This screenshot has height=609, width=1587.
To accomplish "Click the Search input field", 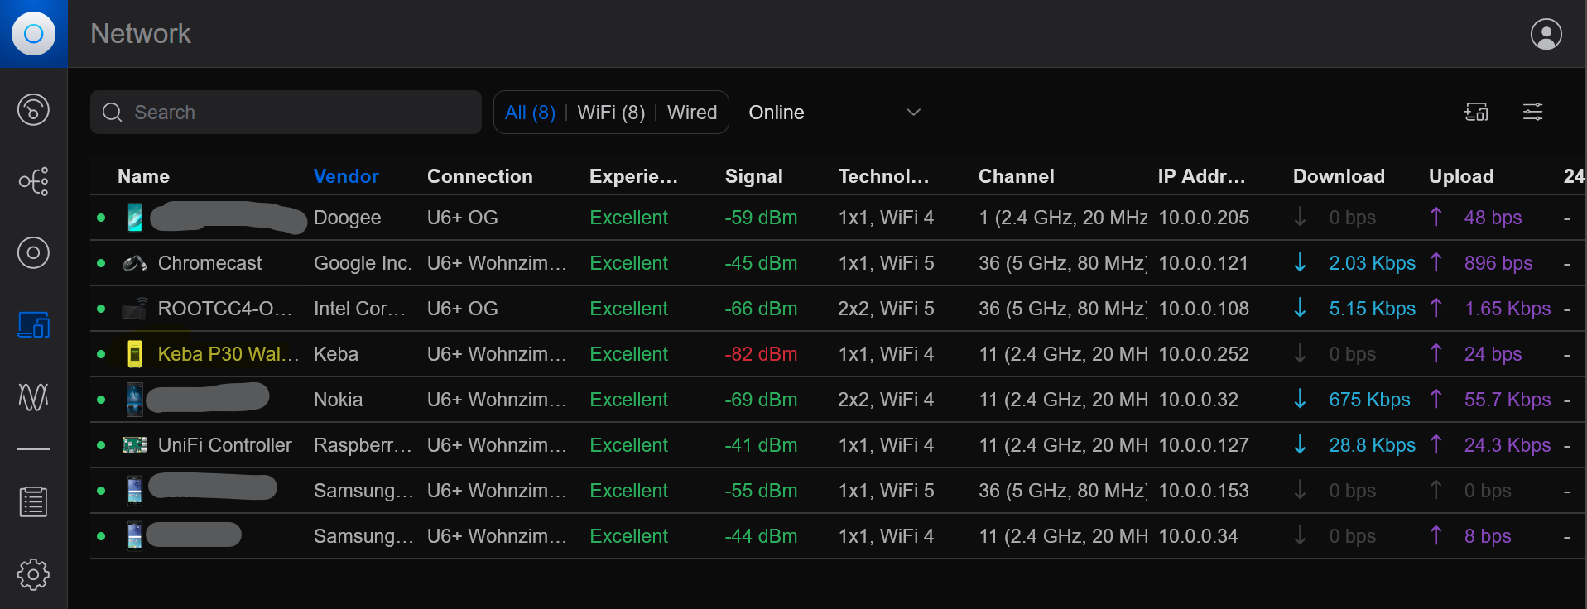I will [x=286, y=113].
